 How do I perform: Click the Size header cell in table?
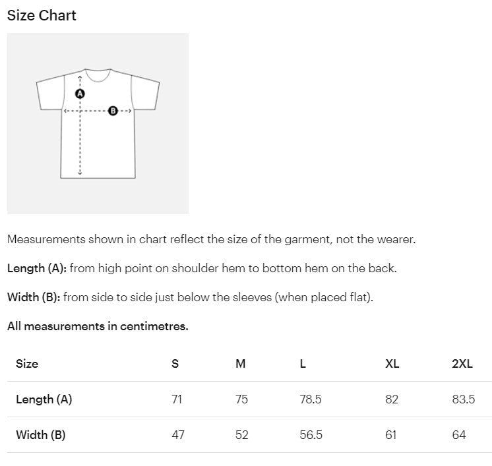(x=27, y=364)
